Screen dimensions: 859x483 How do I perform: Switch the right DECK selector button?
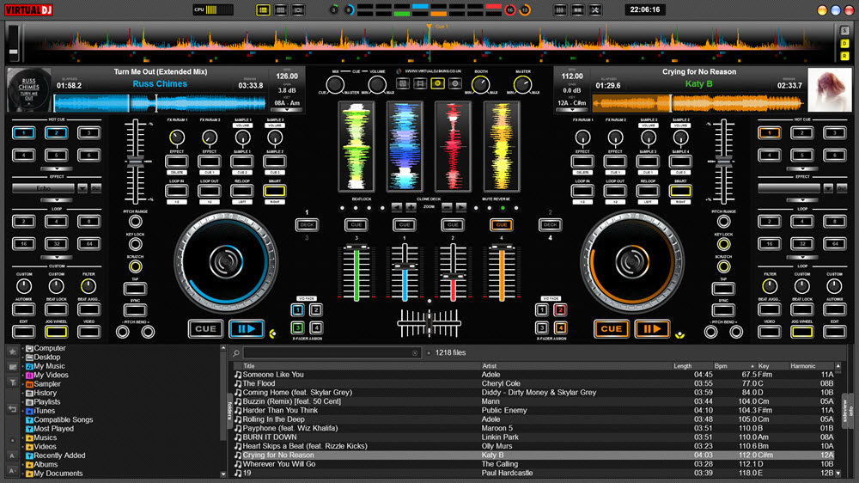[550, 225]
